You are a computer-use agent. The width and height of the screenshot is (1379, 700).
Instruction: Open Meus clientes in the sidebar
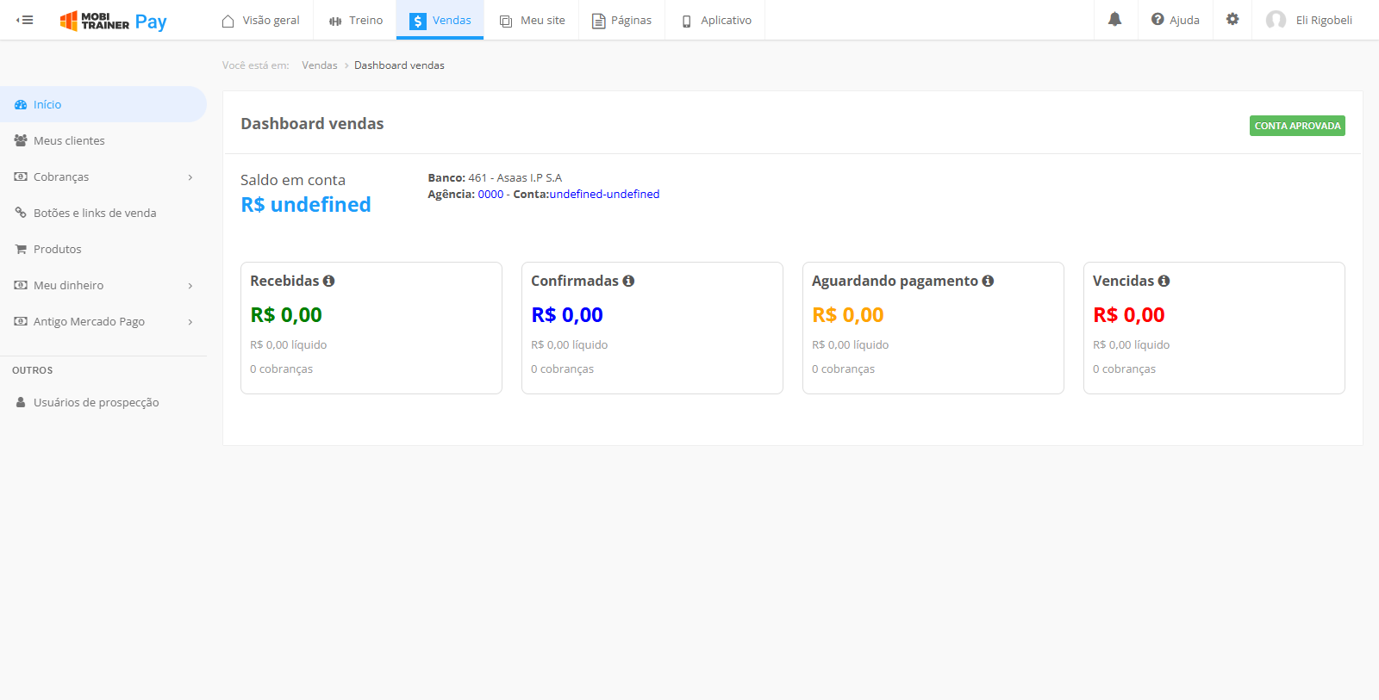[103, 140]
